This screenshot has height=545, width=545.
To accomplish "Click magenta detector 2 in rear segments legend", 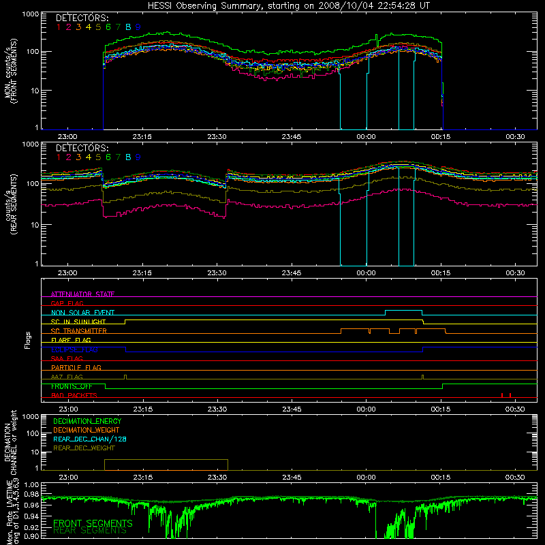I will point(69,157).
